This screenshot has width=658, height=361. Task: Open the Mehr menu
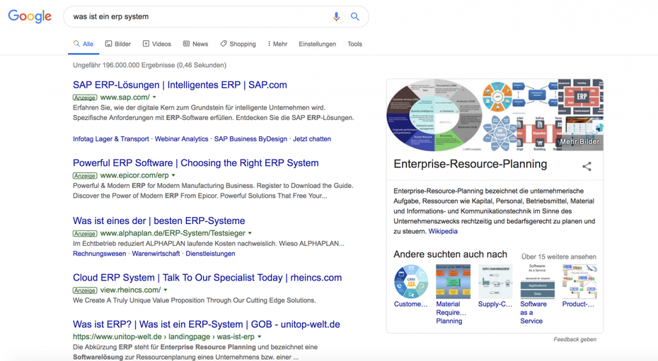[x=277, y=44]
